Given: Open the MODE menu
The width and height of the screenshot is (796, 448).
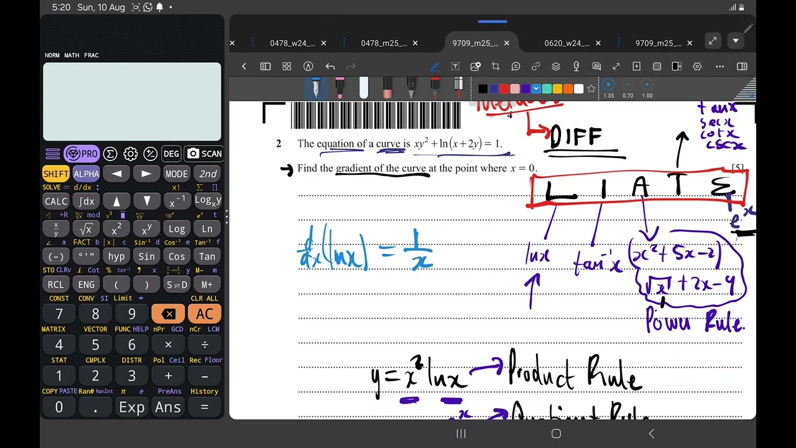Looking at the screenshot, I should coord(177,174).
